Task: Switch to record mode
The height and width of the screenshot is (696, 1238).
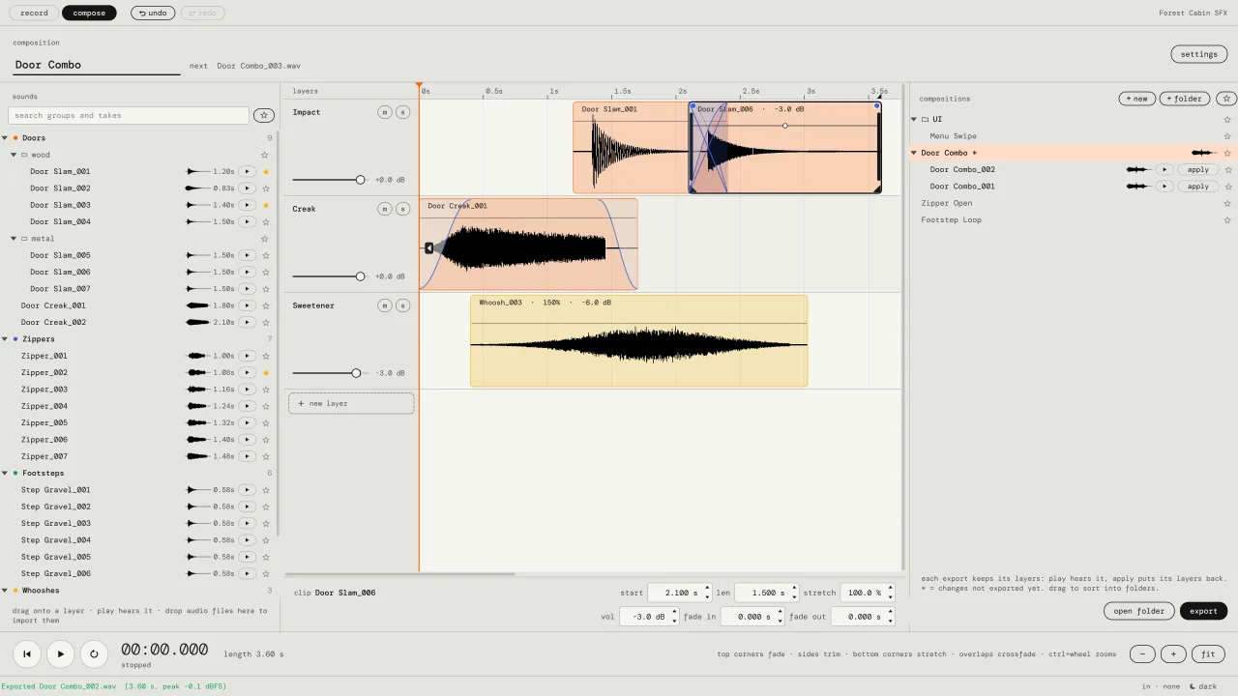Action: pos(34,13)
